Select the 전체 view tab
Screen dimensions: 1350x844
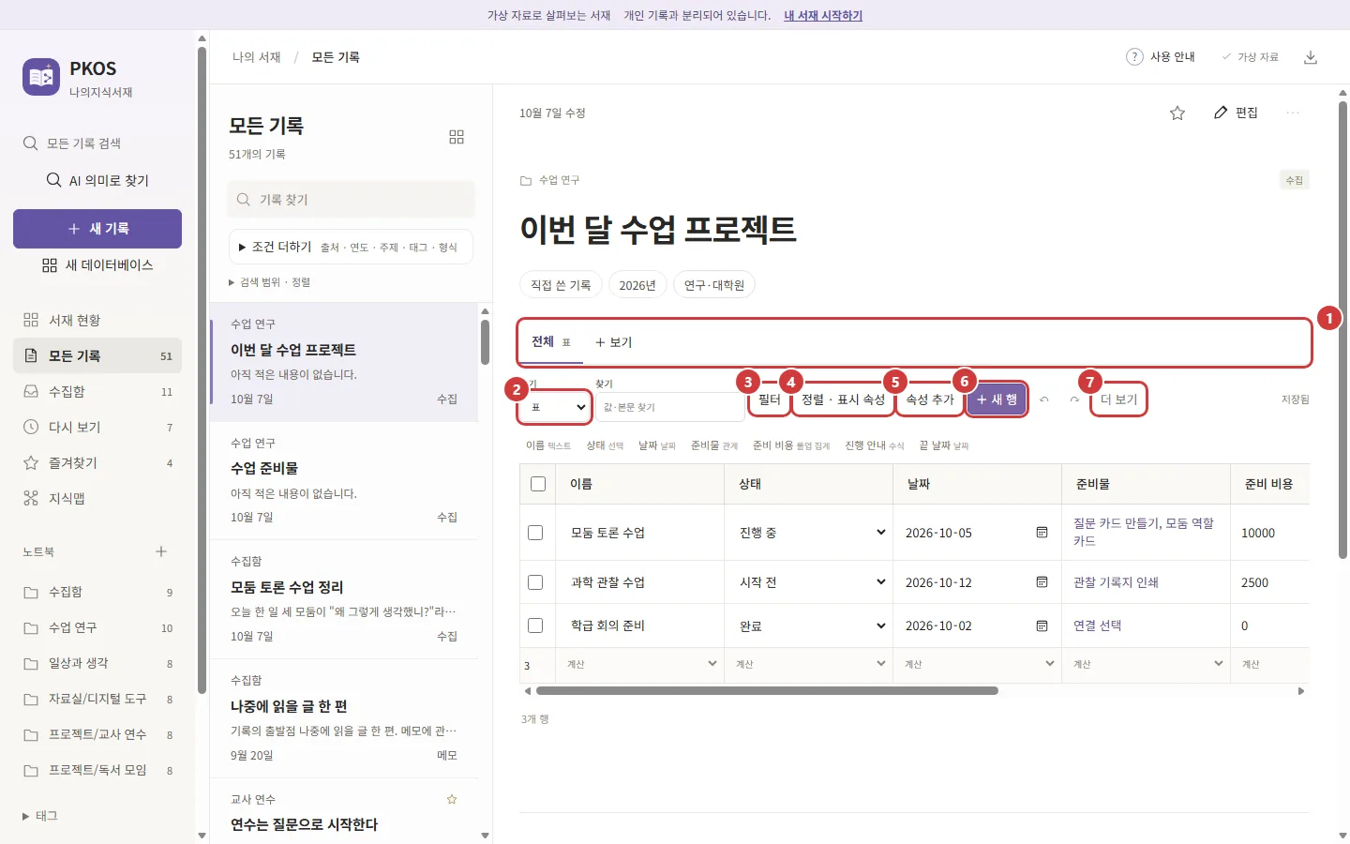click(x=551, y=342)
